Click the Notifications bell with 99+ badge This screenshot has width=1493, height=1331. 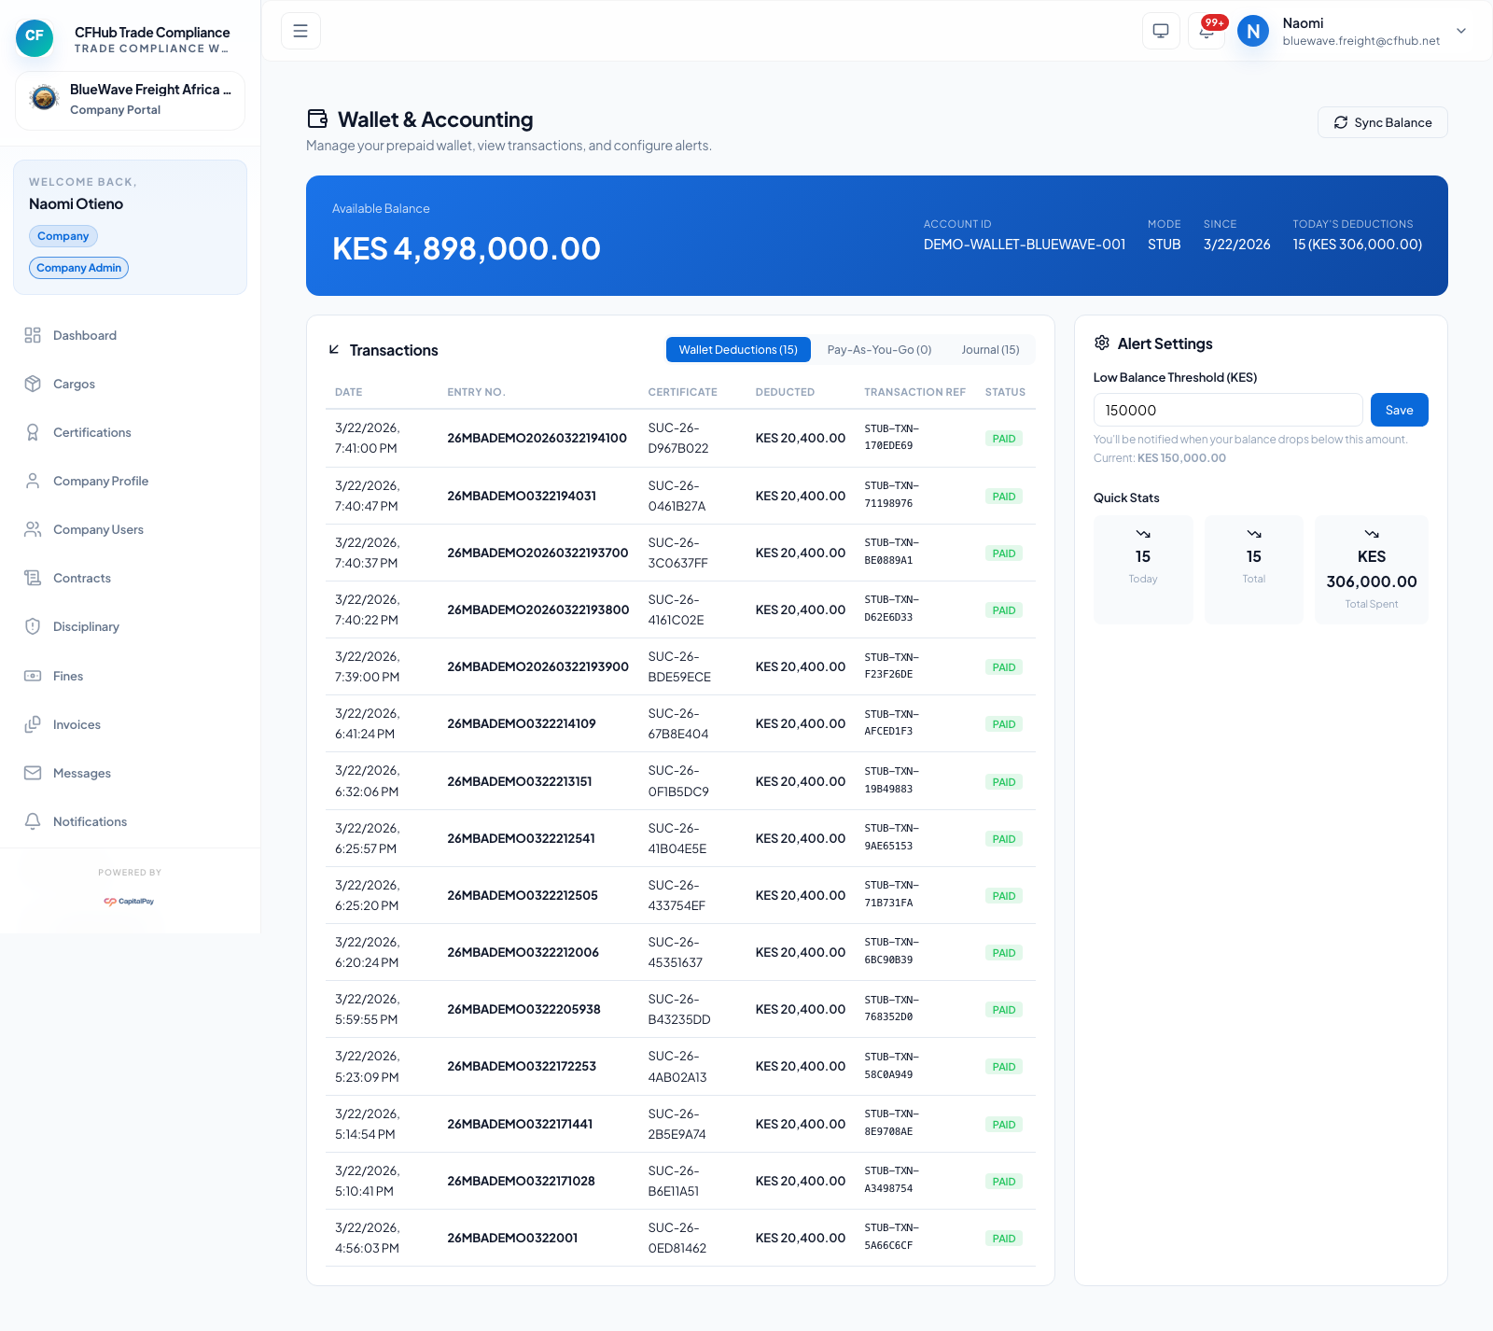tap(1207, 31)
